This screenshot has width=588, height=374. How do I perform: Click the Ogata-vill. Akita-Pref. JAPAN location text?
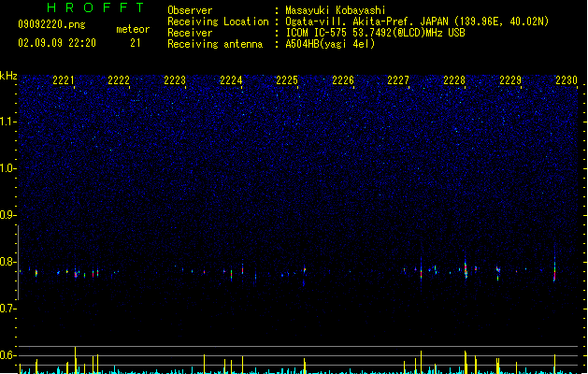click(x=417, y=22)
